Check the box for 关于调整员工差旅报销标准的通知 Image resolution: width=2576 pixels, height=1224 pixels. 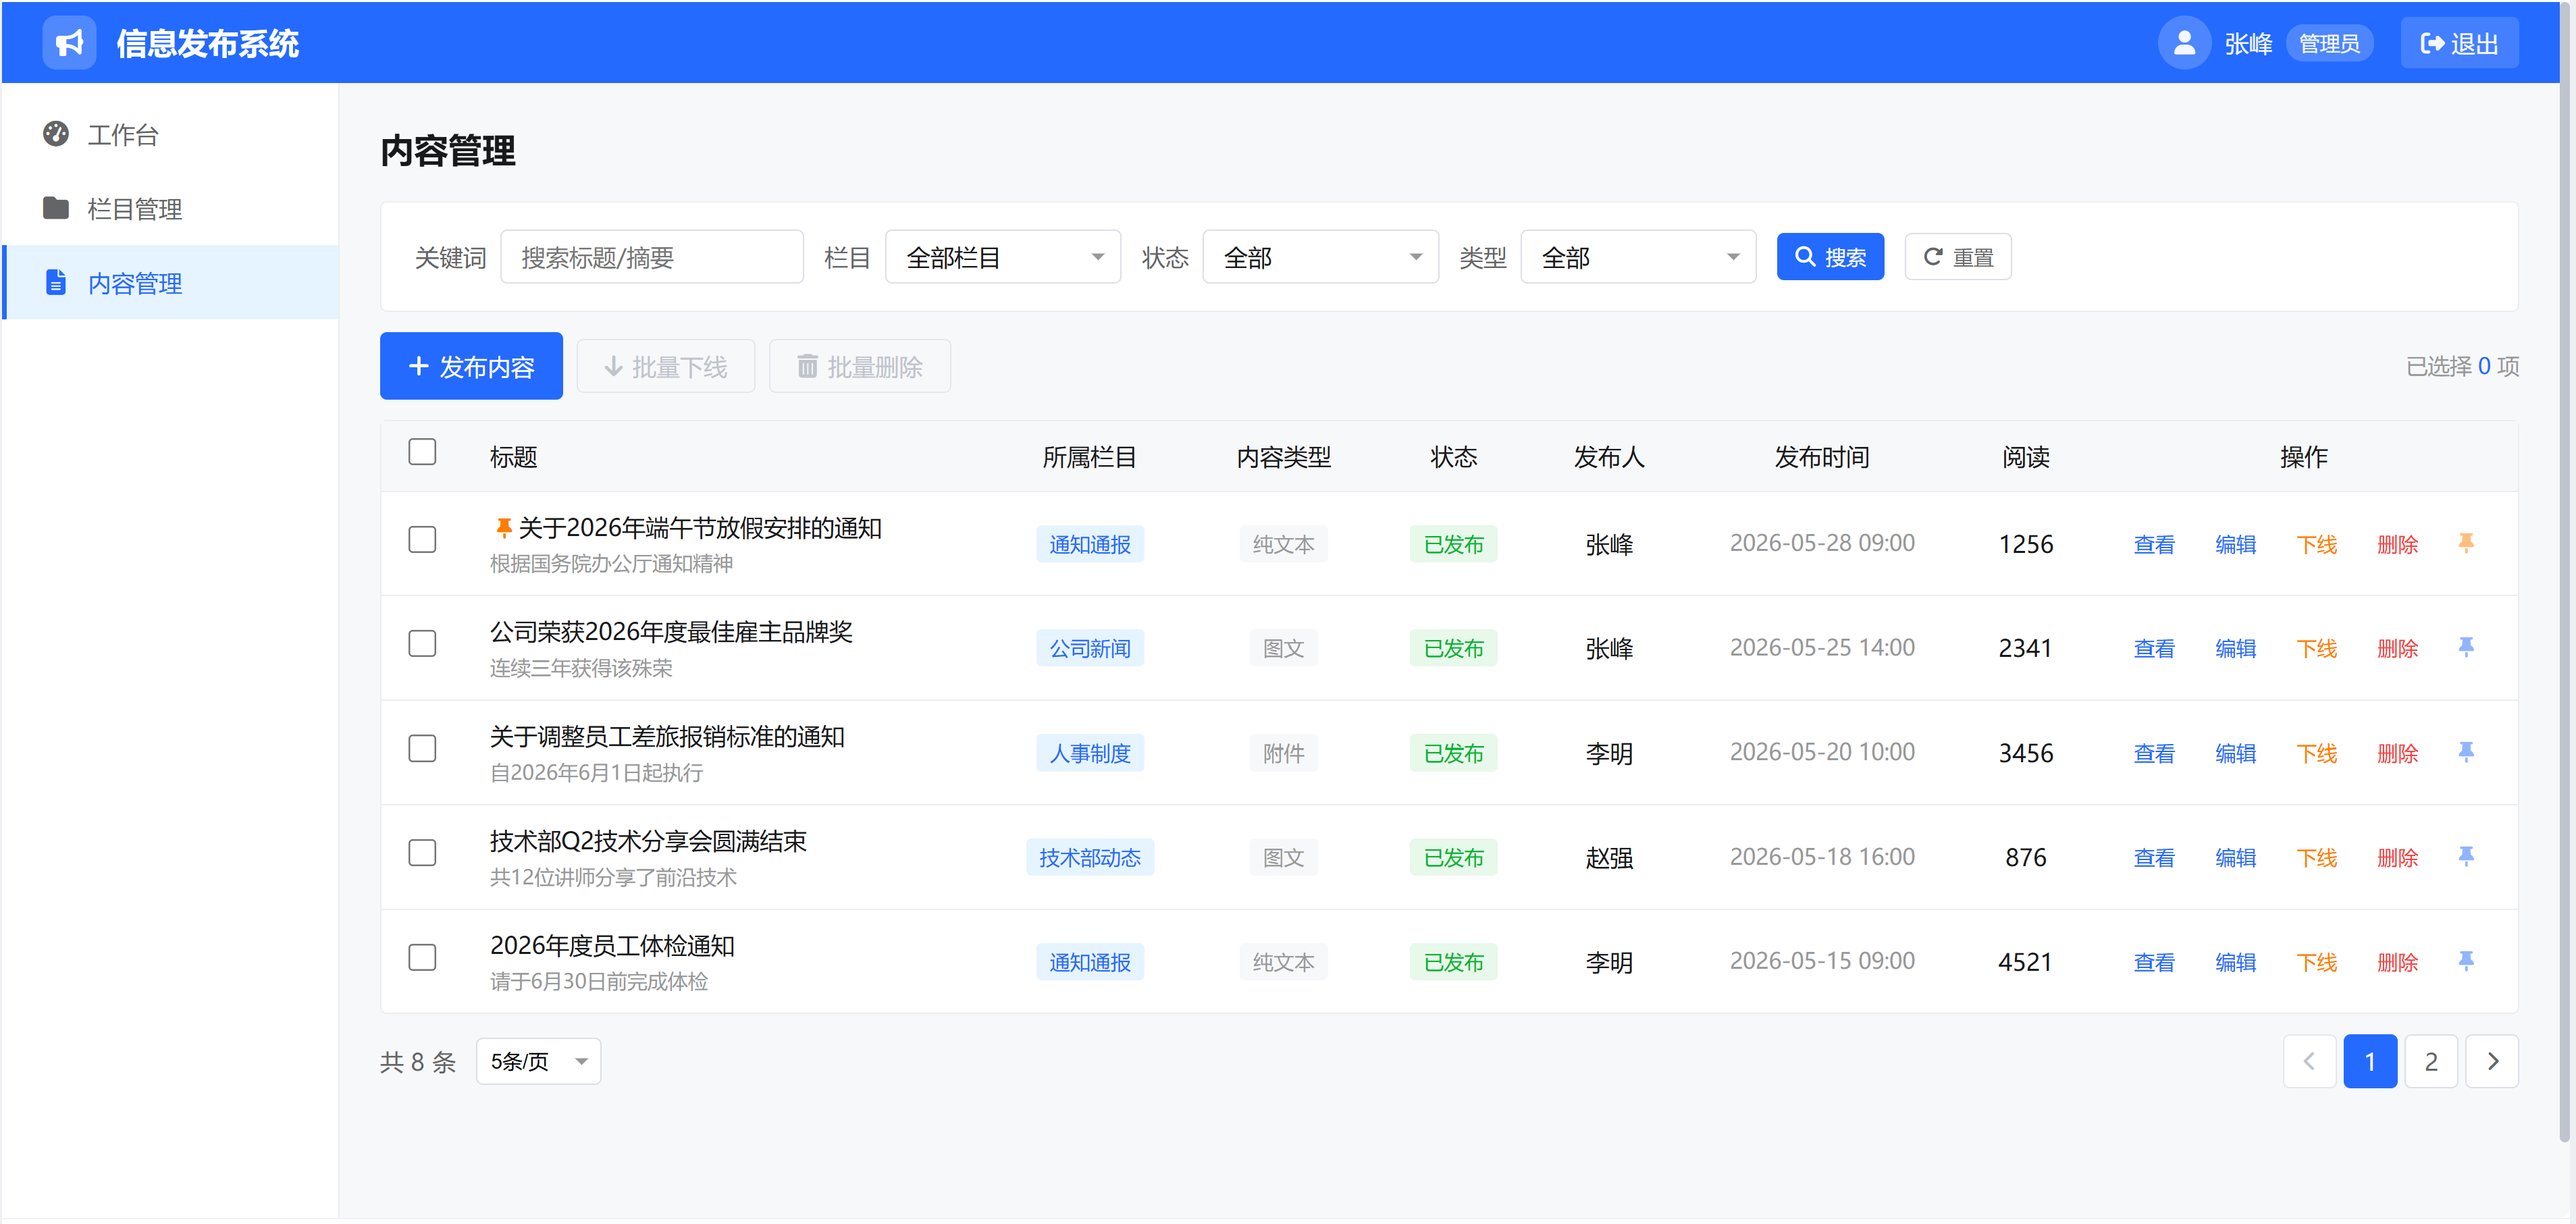tap(422, 749)
